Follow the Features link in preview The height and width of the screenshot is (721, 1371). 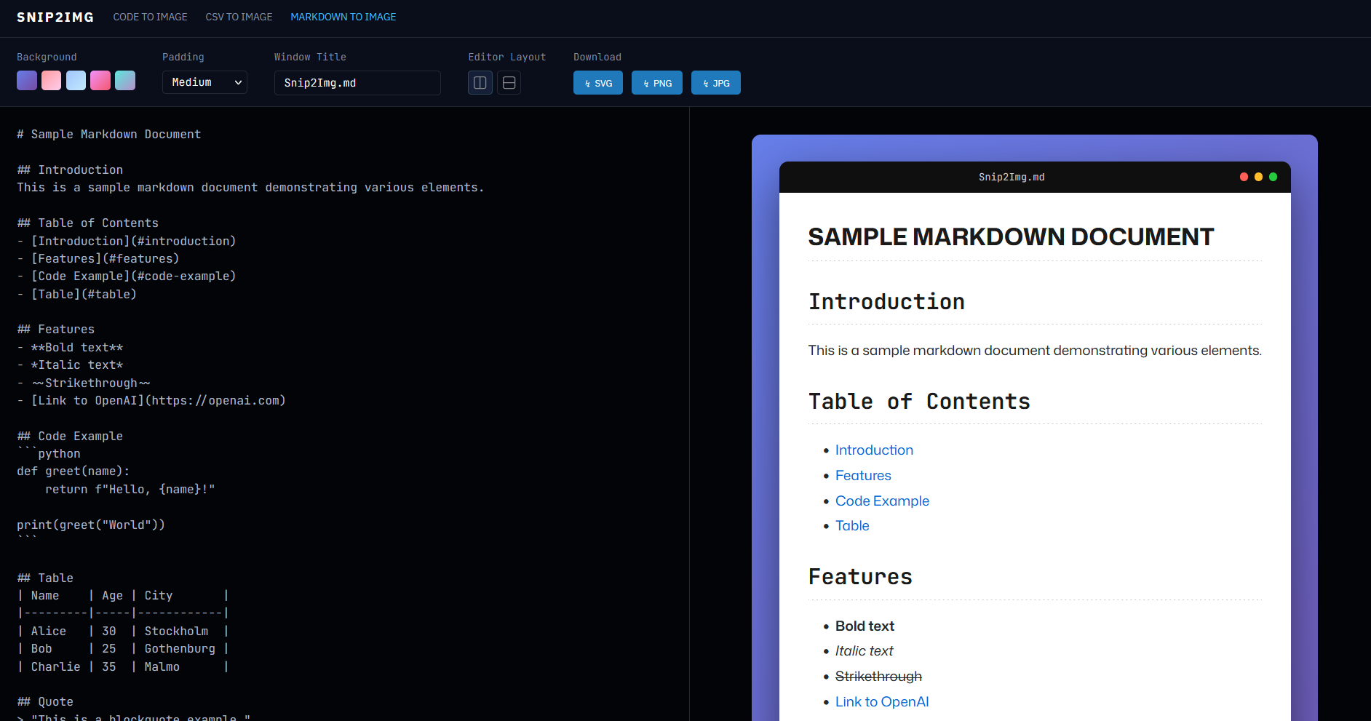[863, 476]
